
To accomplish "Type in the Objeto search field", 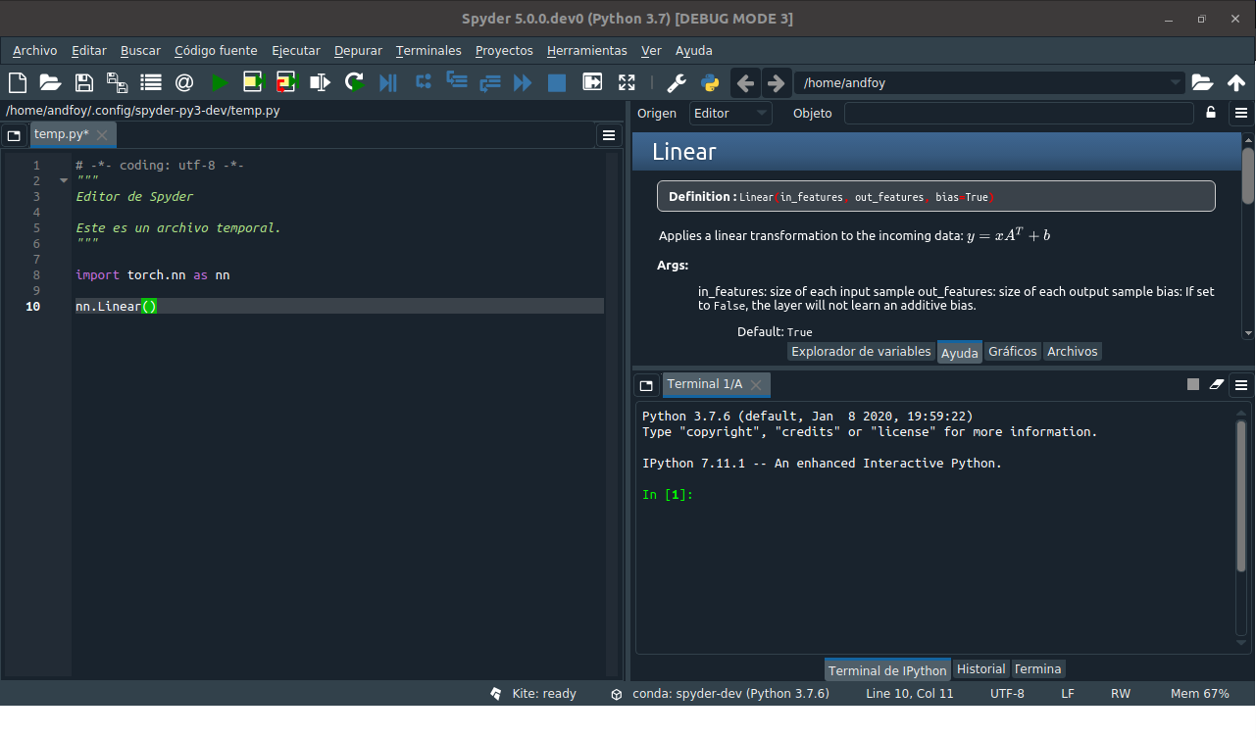I will point(1018,113).
